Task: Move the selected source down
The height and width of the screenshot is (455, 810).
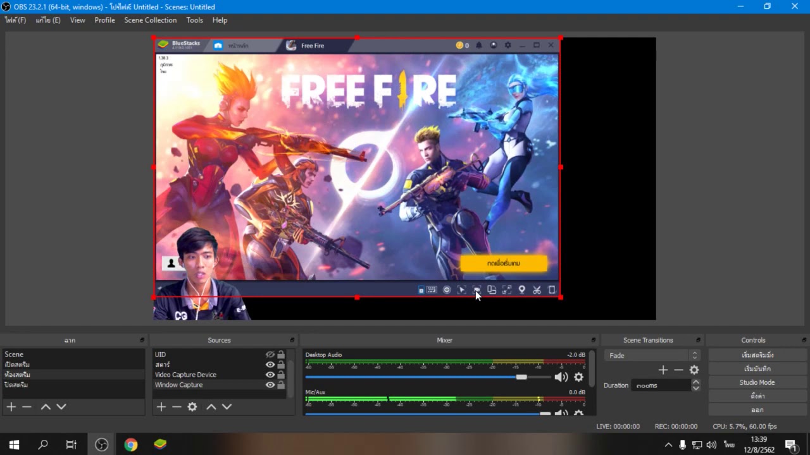Action: point(227,407)
